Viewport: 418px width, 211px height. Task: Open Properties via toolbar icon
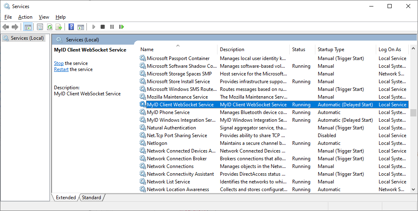tap(40, 27)
